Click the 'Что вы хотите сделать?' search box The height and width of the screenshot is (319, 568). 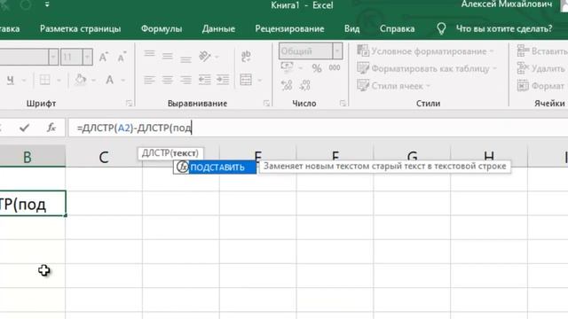pos(504,28)
